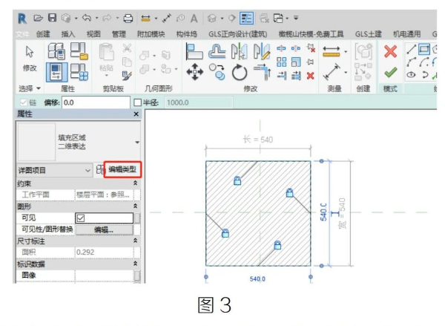Switch to the 附加模块 tab
The image size is (445, 326).
tap(151, 34)
